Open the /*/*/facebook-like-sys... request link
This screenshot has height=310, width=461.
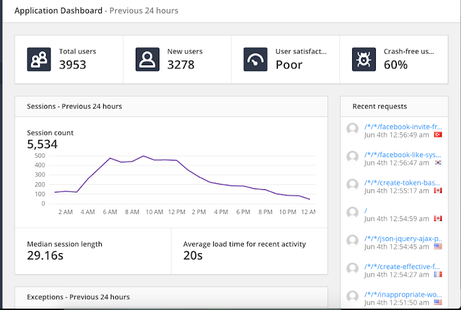click(403, 155)
